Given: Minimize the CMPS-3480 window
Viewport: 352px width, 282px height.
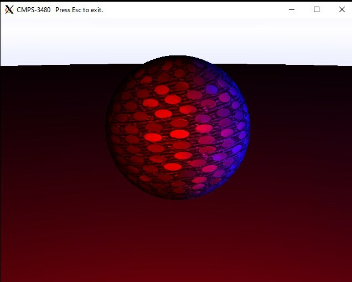Looking at the screenshot, I should pos(291,9).
